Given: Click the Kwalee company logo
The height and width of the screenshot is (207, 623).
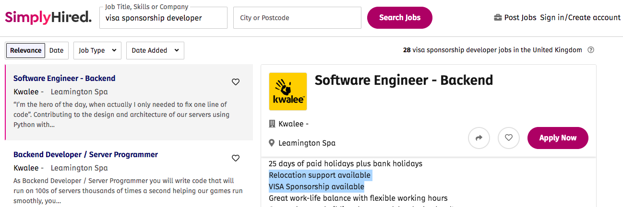Looking at the screenshot, I should pos(288,92).
